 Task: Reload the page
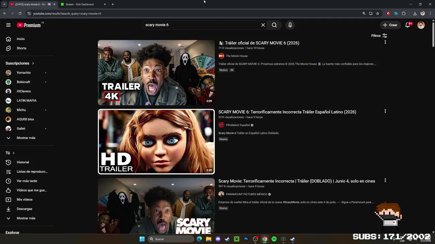point(20,14)
